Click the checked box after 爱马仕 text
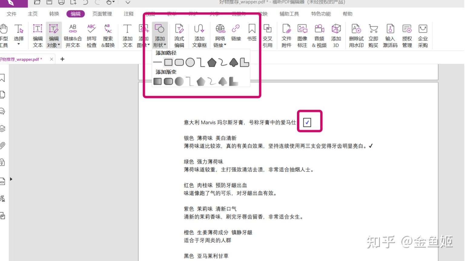465x261 pixels. (307, 122)
